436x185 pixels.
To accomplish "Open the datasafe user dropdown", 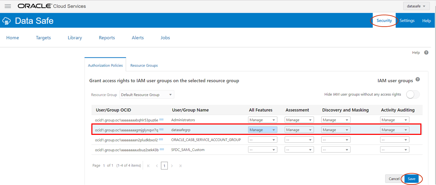I will click(x=417, y=6).
